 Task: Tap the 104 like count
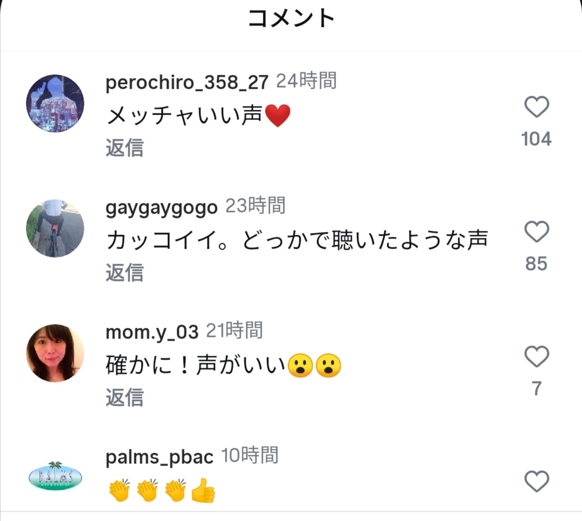[536, 139]
